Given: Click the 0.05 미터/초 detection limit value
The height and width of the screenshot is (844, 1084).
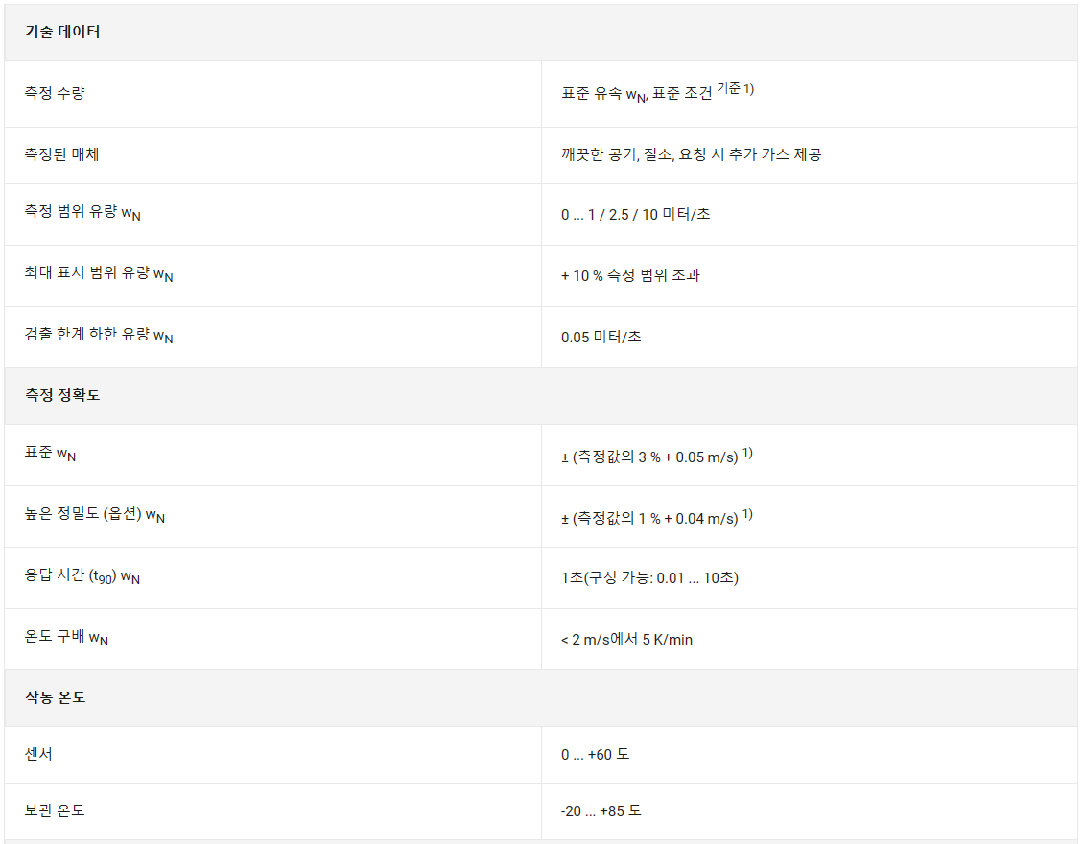Looking at the screenshot, I should click(601, 338).
